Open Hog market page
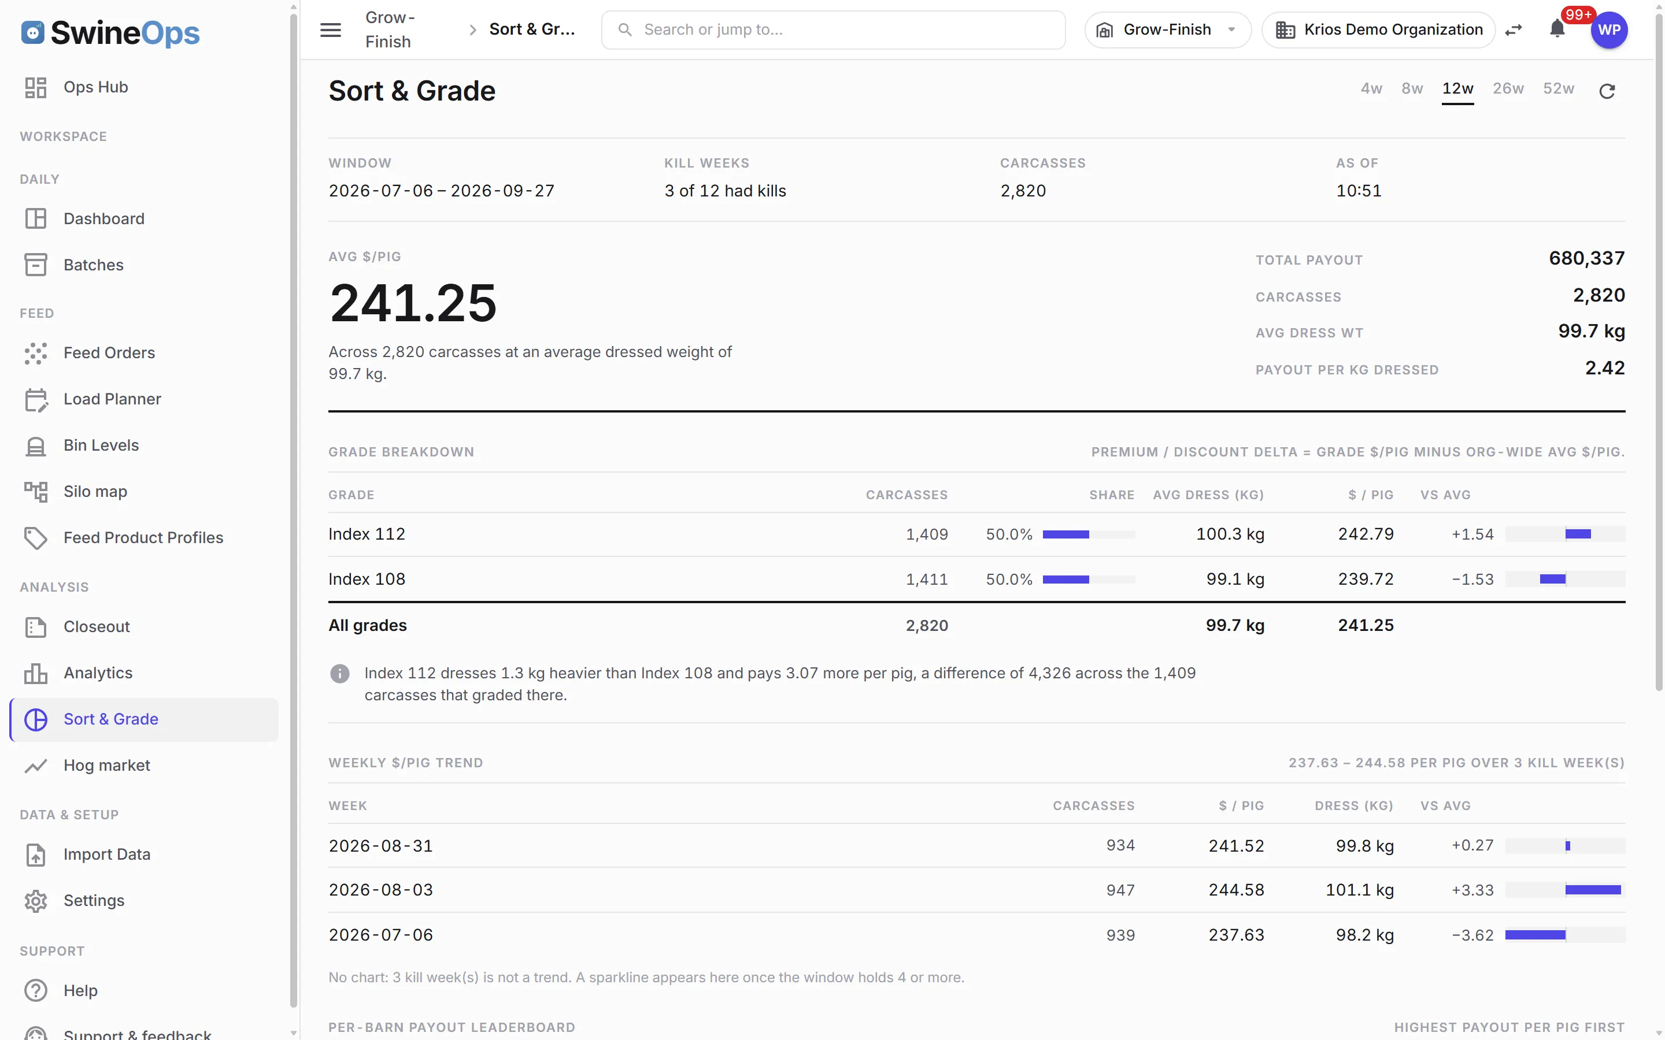 [x=143, y=766]
